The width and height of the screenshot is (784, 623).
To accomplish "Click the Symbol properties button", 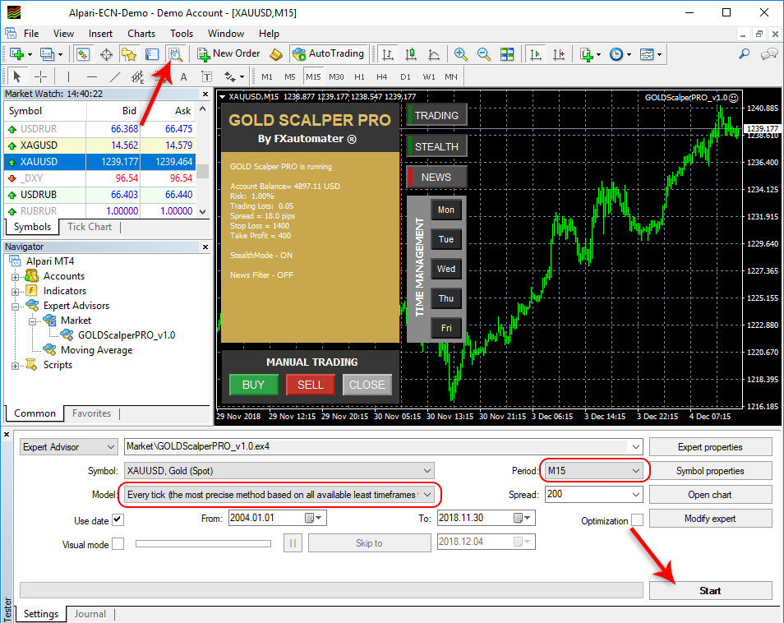I will click(x=711, y=471).
